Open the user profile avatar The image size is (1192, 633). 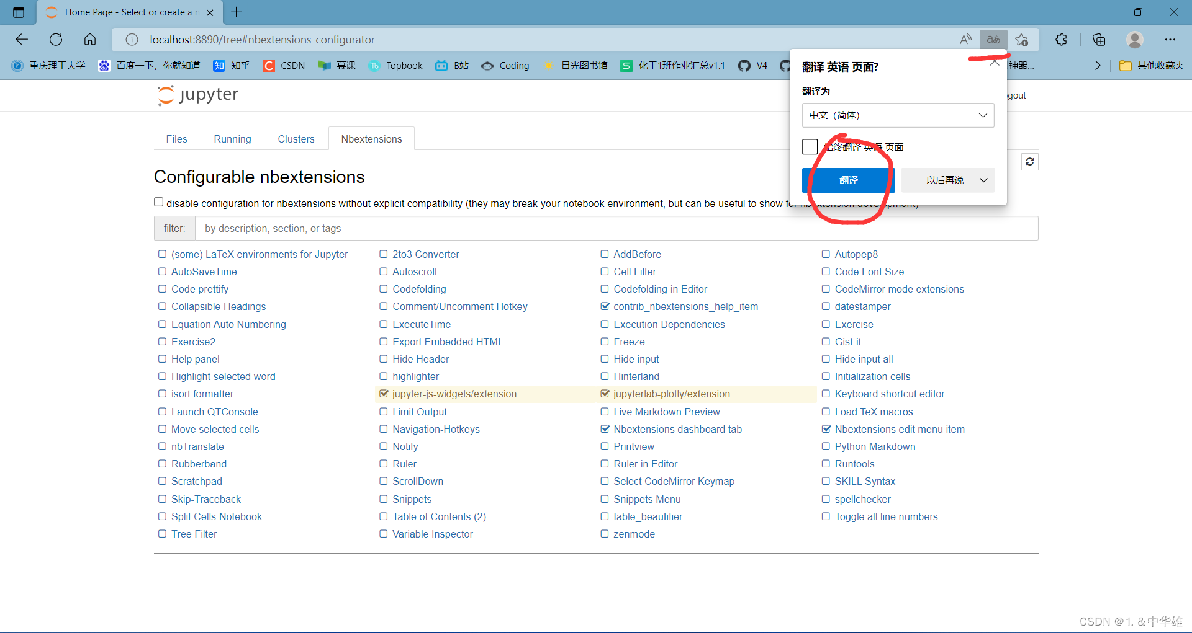(x=1135, y=40)
